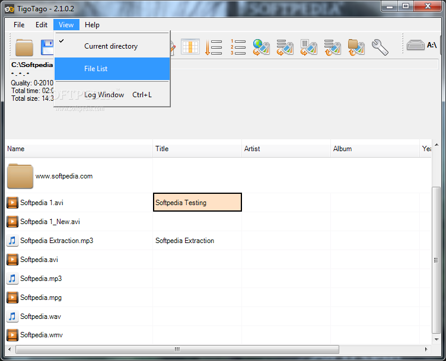The image size is (446, 361).
Task: Choose File List in View menu
Action: 112,69
